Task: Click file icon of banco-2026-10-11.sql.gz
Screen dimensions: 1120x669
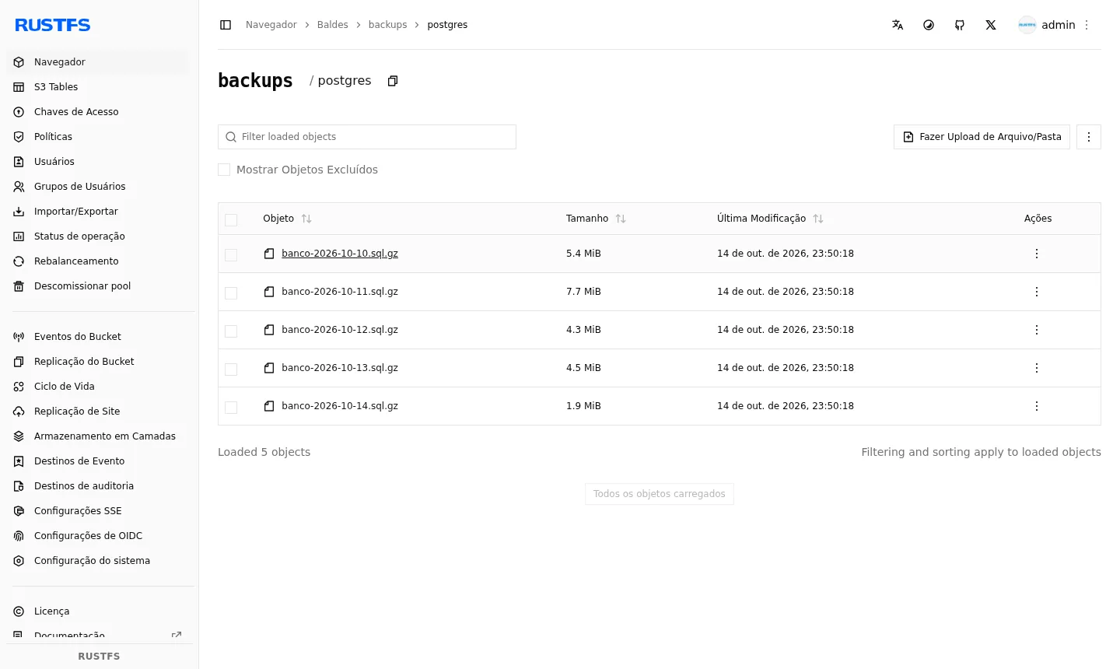Action: tap(269, 292)
